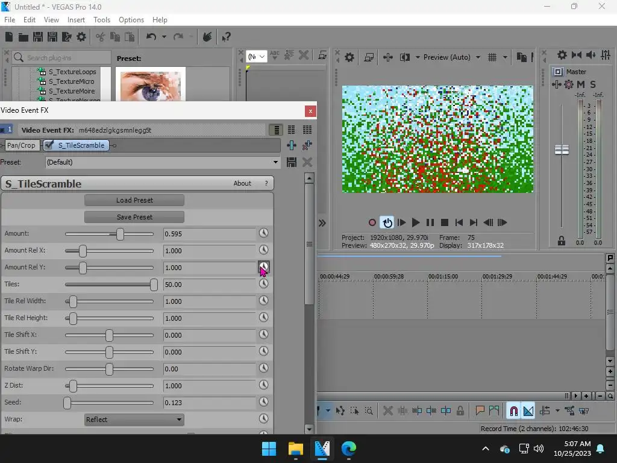Open the Preset (Default) dropdown

163,162
